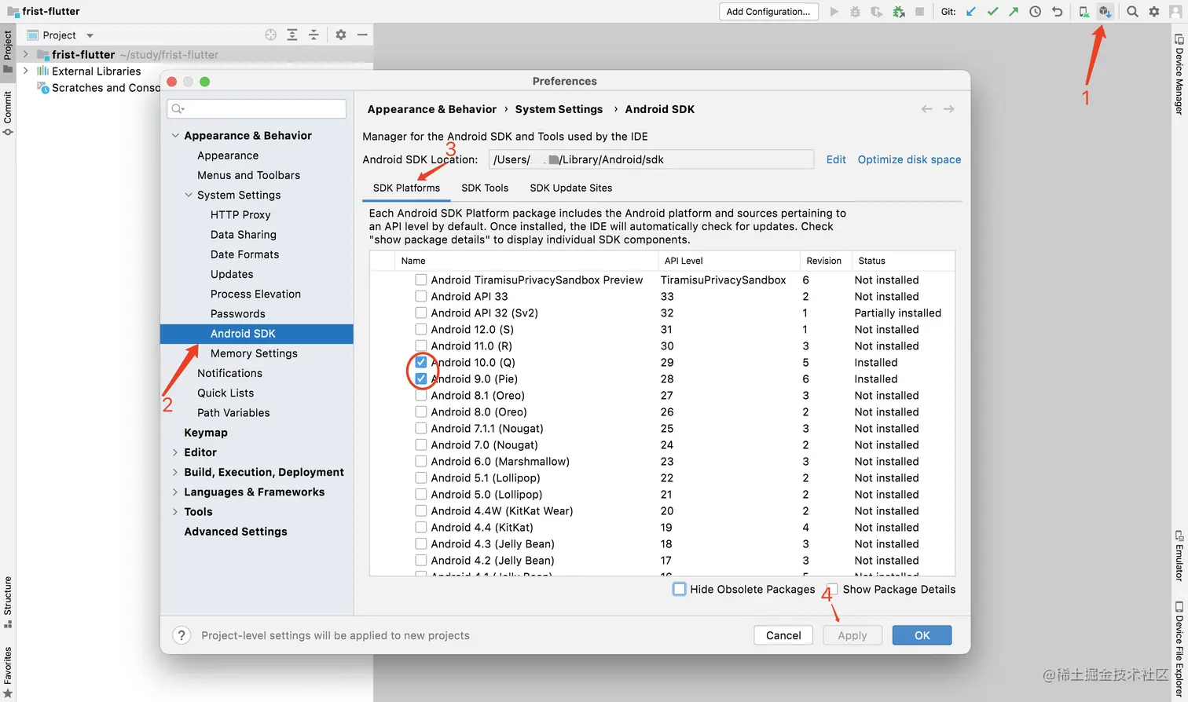Click the help question mark button in Preferences
The width and height of the screenshot is (1188, 702).
[181, 635]
